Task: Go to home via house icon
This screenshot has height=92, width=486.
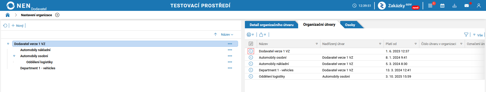Action: tap(8, 15)
